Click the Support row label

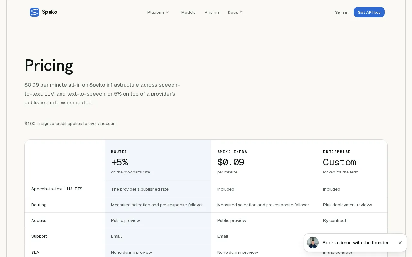pyautogui.click(x=39, y=236)
